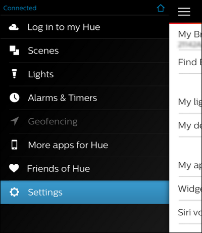
Task: Click the Connected status text
Action: [20, 8]
